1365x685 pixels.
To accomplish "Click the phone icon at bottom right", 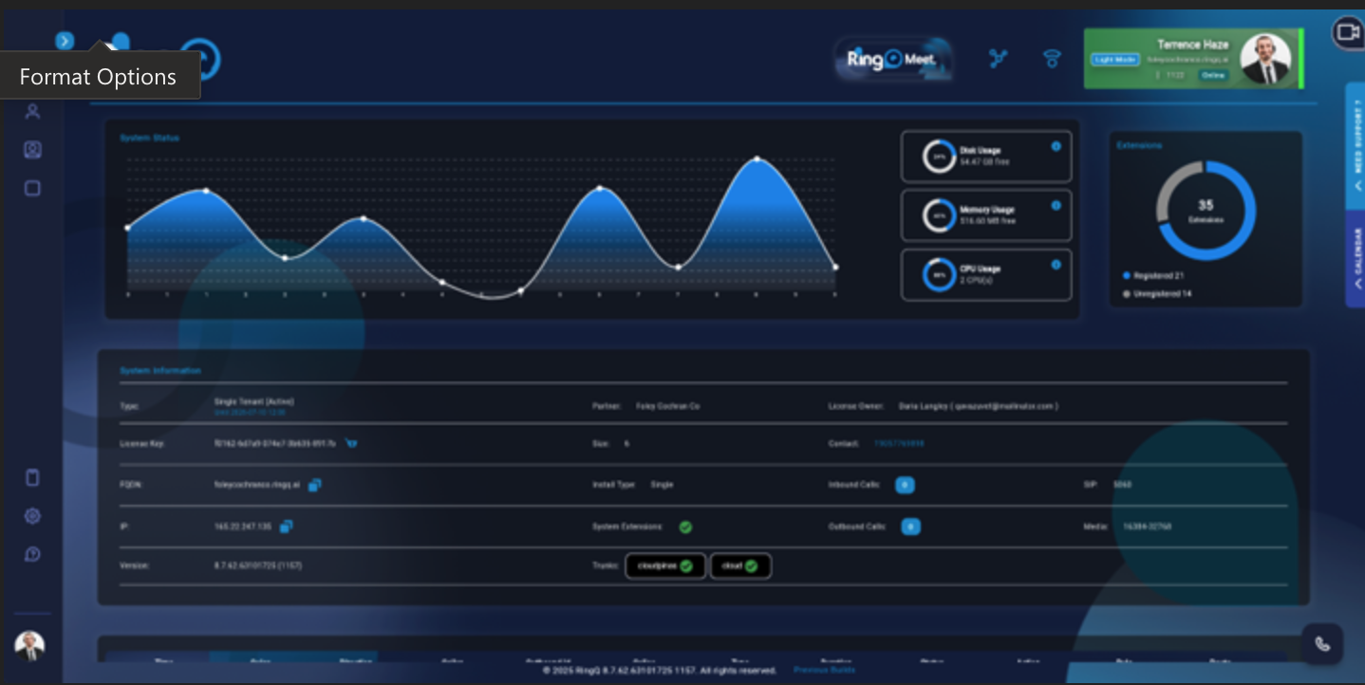I will [x=1322, y=643].
